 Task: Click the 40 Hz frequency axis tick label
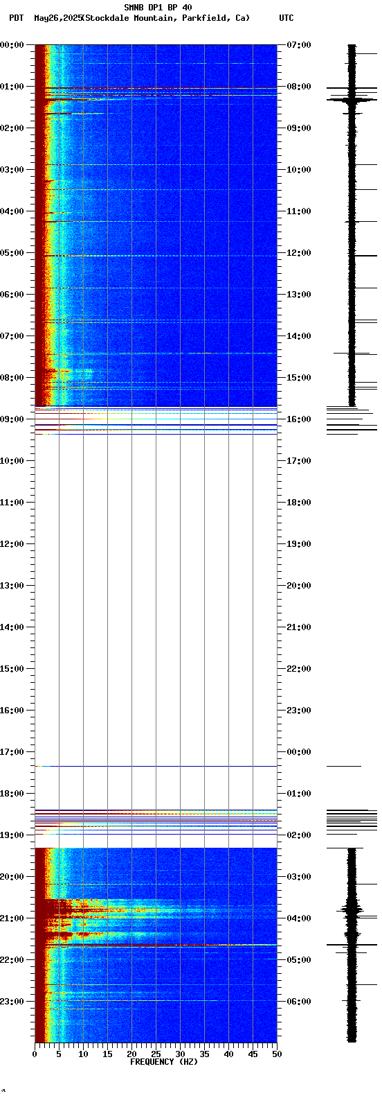click(228, 1054)
